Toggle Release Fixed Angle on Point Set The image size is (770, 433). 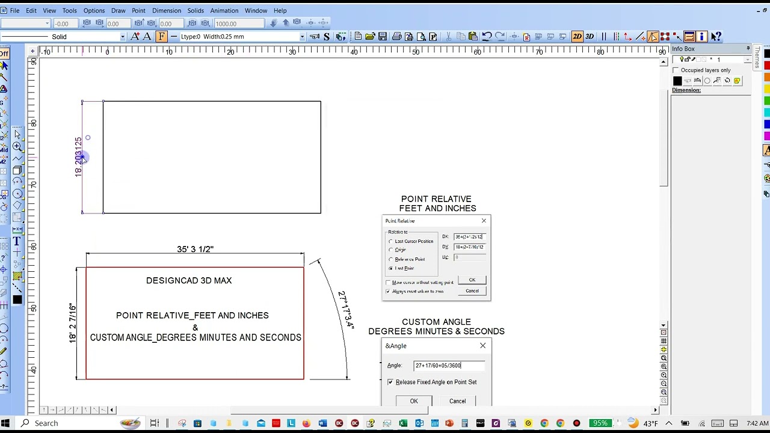point(390,382)
